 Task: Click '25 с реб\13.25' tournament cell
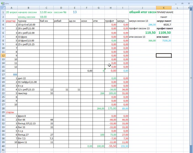(28, 44)
